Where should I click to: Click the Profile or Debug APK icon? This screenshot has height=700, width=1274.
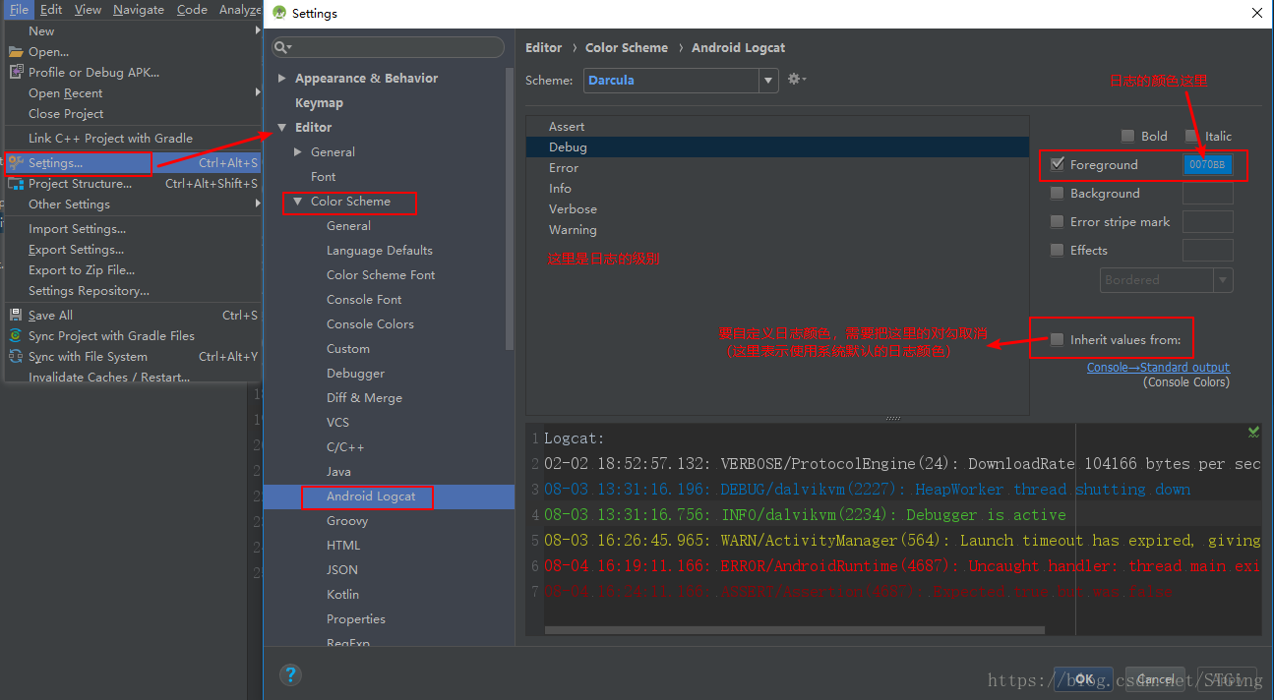click(16, 72)
